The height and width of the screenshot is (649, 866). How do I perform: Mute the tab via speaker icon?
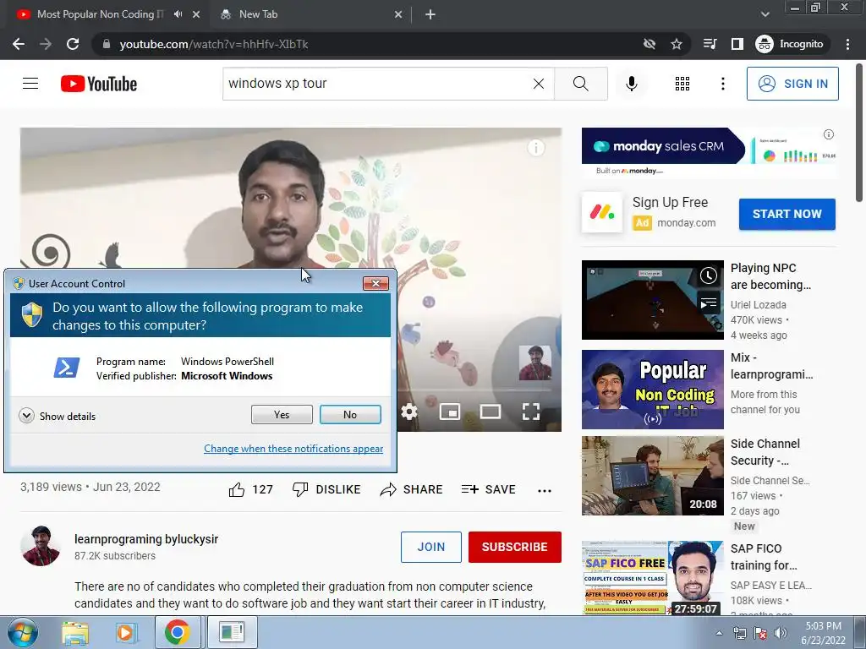(178, 14)
